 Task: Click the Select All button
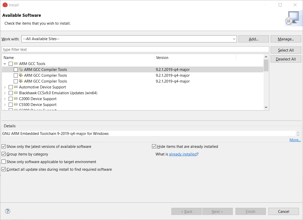click(x=286, y=50)
